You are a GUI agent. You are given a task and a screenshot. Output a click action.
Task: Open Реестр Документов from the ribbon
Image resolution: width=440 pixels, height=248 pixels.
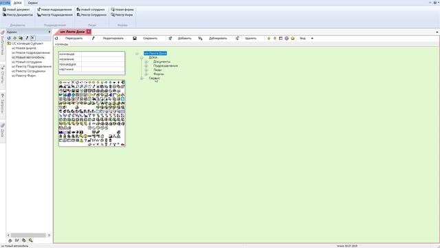point(18,14)
